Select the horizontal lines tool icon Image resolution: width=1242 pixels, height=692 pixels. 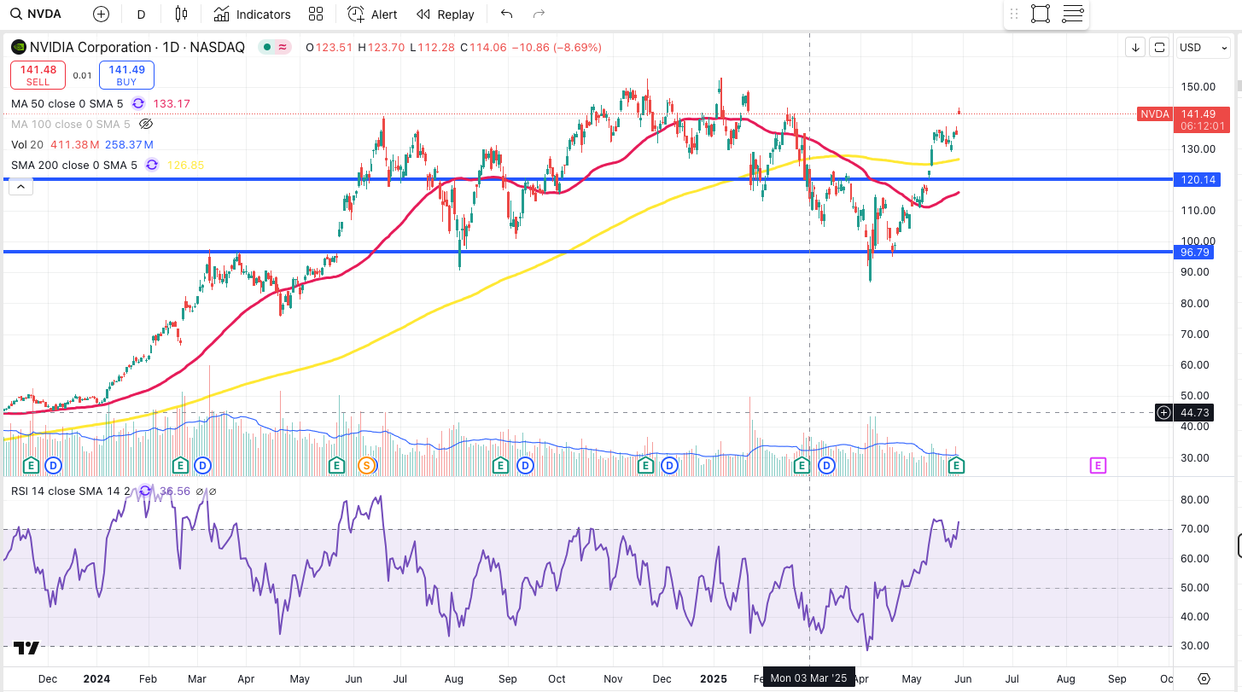pos(1073,14)
